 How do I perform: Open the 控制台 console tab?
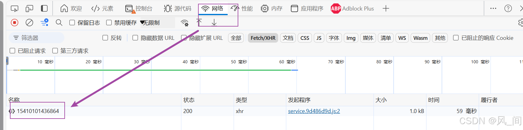(x=139, y=8)
